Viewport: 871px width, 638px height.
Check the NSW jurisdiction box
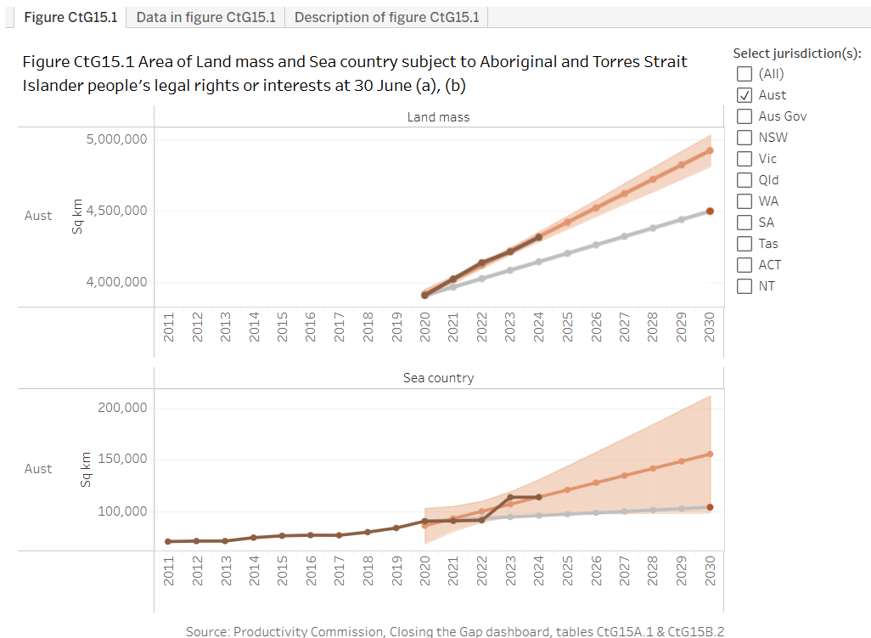(745, 138)
